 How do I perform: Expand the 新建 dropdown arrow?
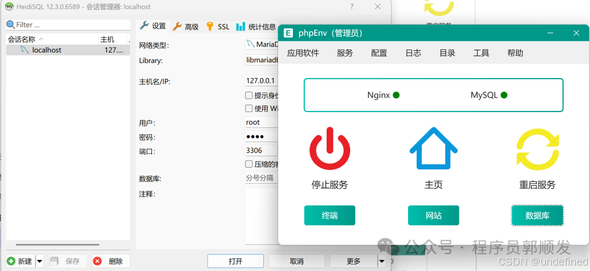pos(40,261)
